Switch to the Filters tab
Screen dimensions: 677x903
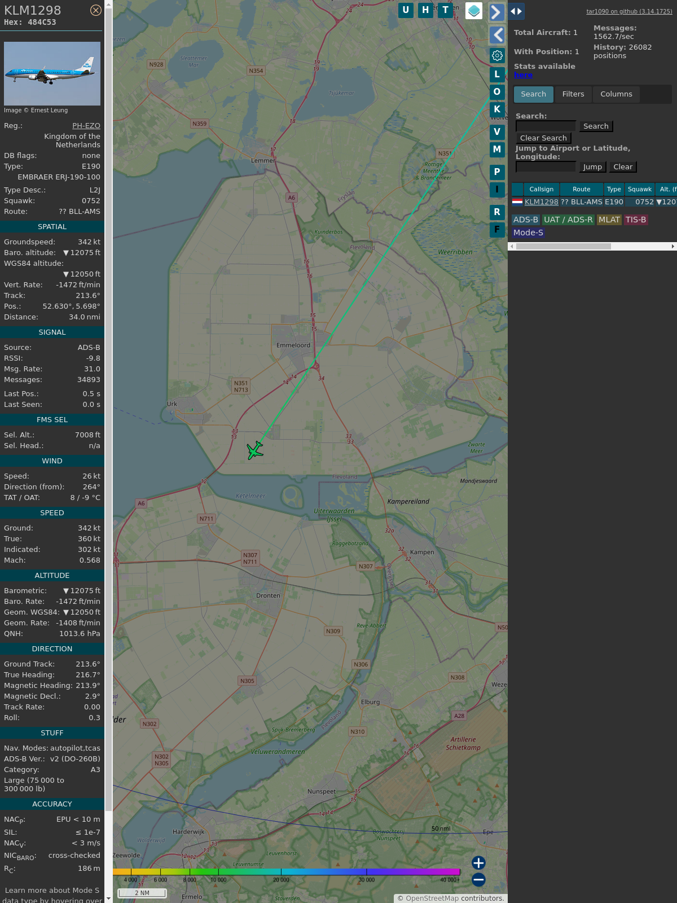click(573, 94)
